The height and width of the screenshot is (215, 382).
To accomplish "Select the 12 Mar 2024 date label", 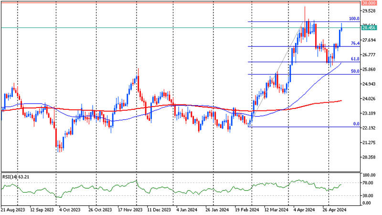I will [x=276, y=210].
